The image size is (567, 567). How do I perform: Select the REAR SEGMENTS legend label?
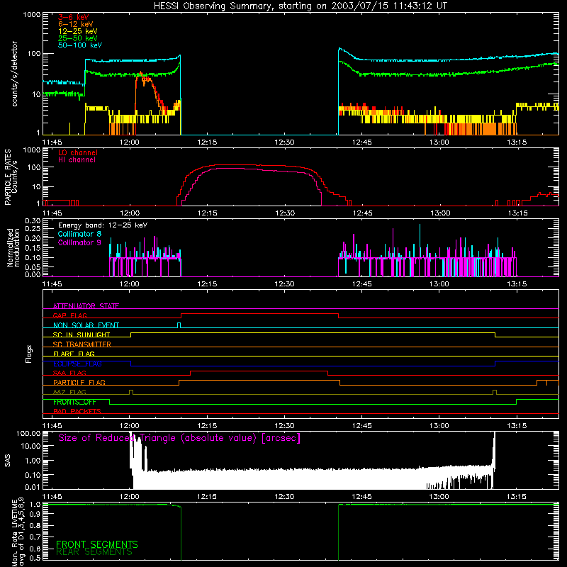click(x=94, y=552)
